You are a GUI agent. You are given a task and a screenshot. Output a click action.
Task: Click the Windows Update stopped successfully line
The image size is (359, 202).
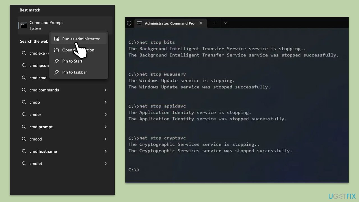pos(199,87)
